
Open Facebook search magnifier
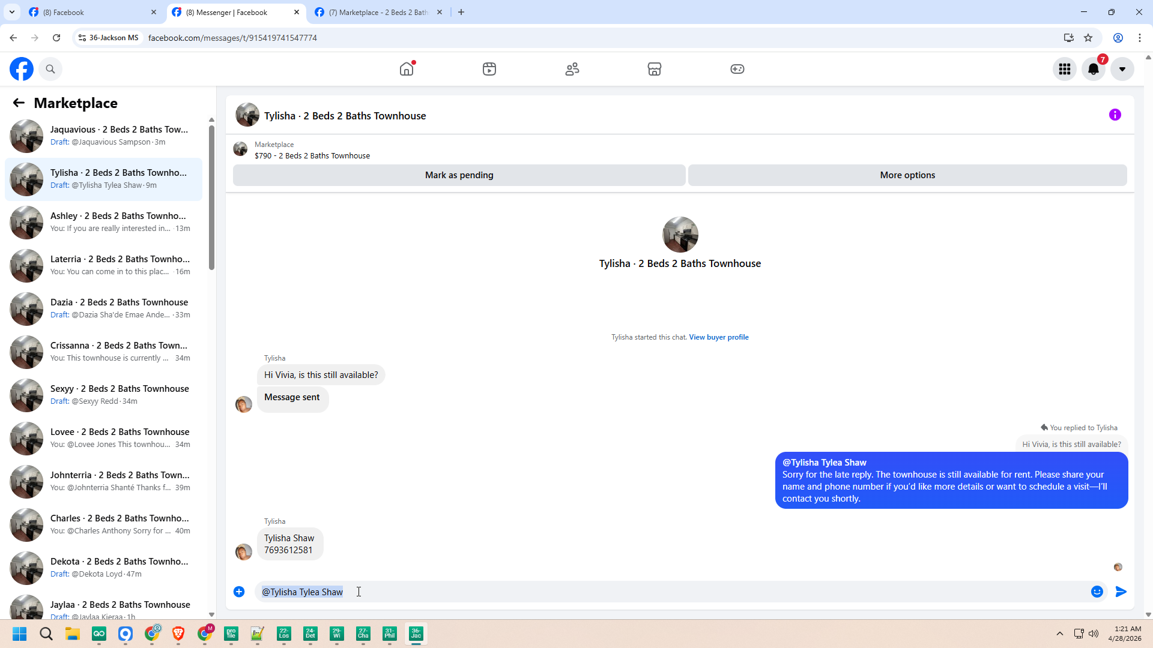(x=50, y=69)
